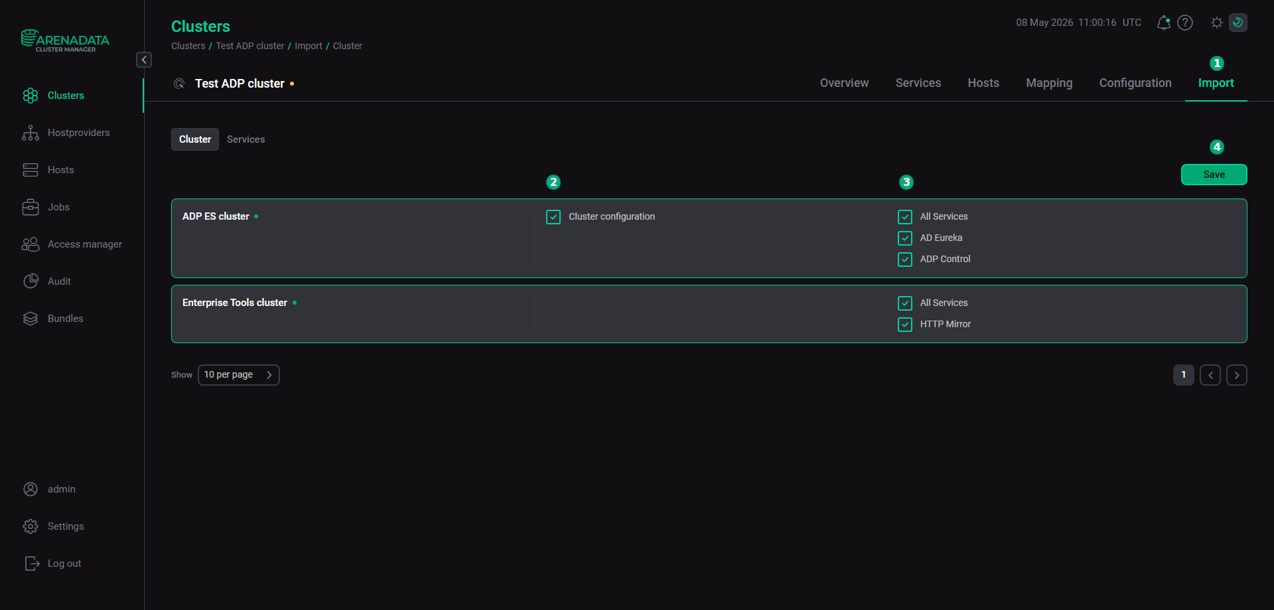The height and width of the screenshot is (610, 1274).
Task: Click the Hosts sidebar icon
Action: tap(31, 170)
